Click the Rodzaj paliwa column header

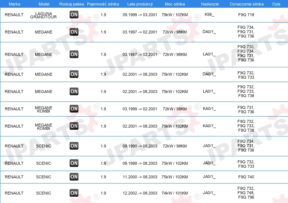(72, 4)
